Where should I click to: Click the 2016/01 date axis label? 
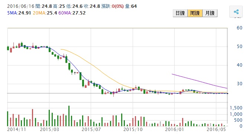(x=174, y=130)
